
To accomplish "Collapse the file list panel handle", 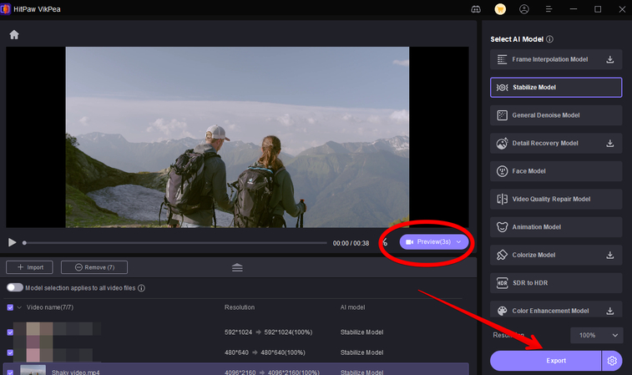I will [x=237, y=267].
